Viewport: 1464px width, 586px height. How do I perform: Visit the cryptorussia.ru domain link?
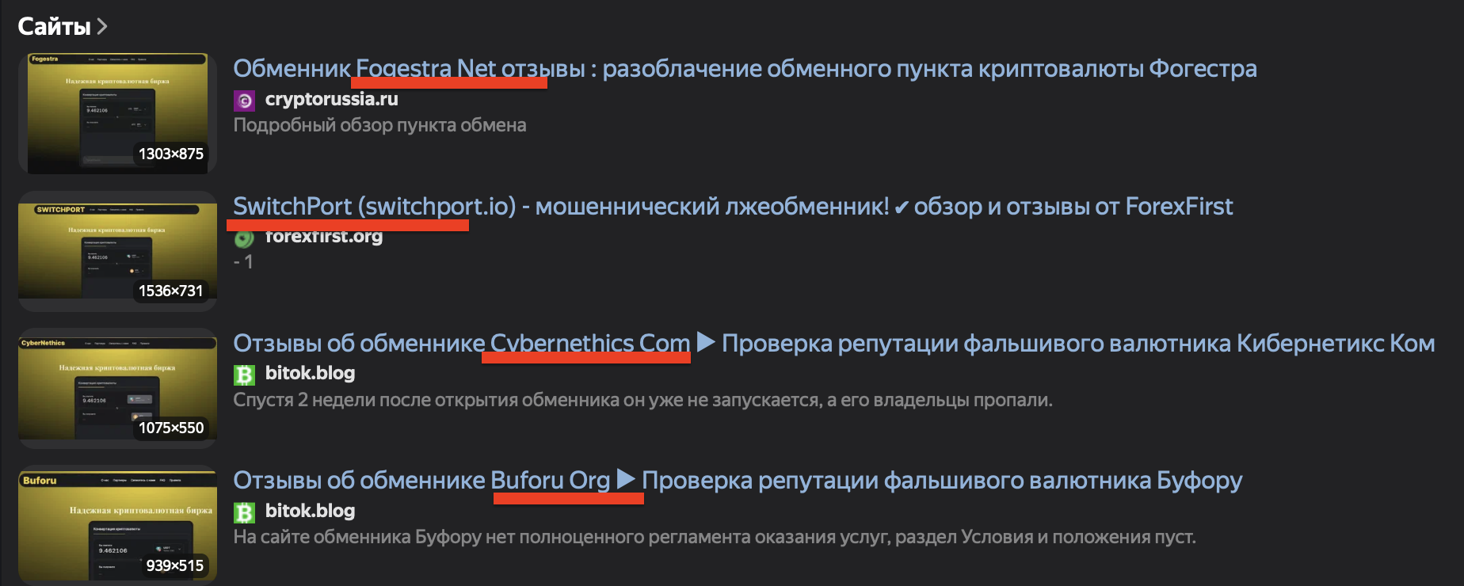click(331, 99)
